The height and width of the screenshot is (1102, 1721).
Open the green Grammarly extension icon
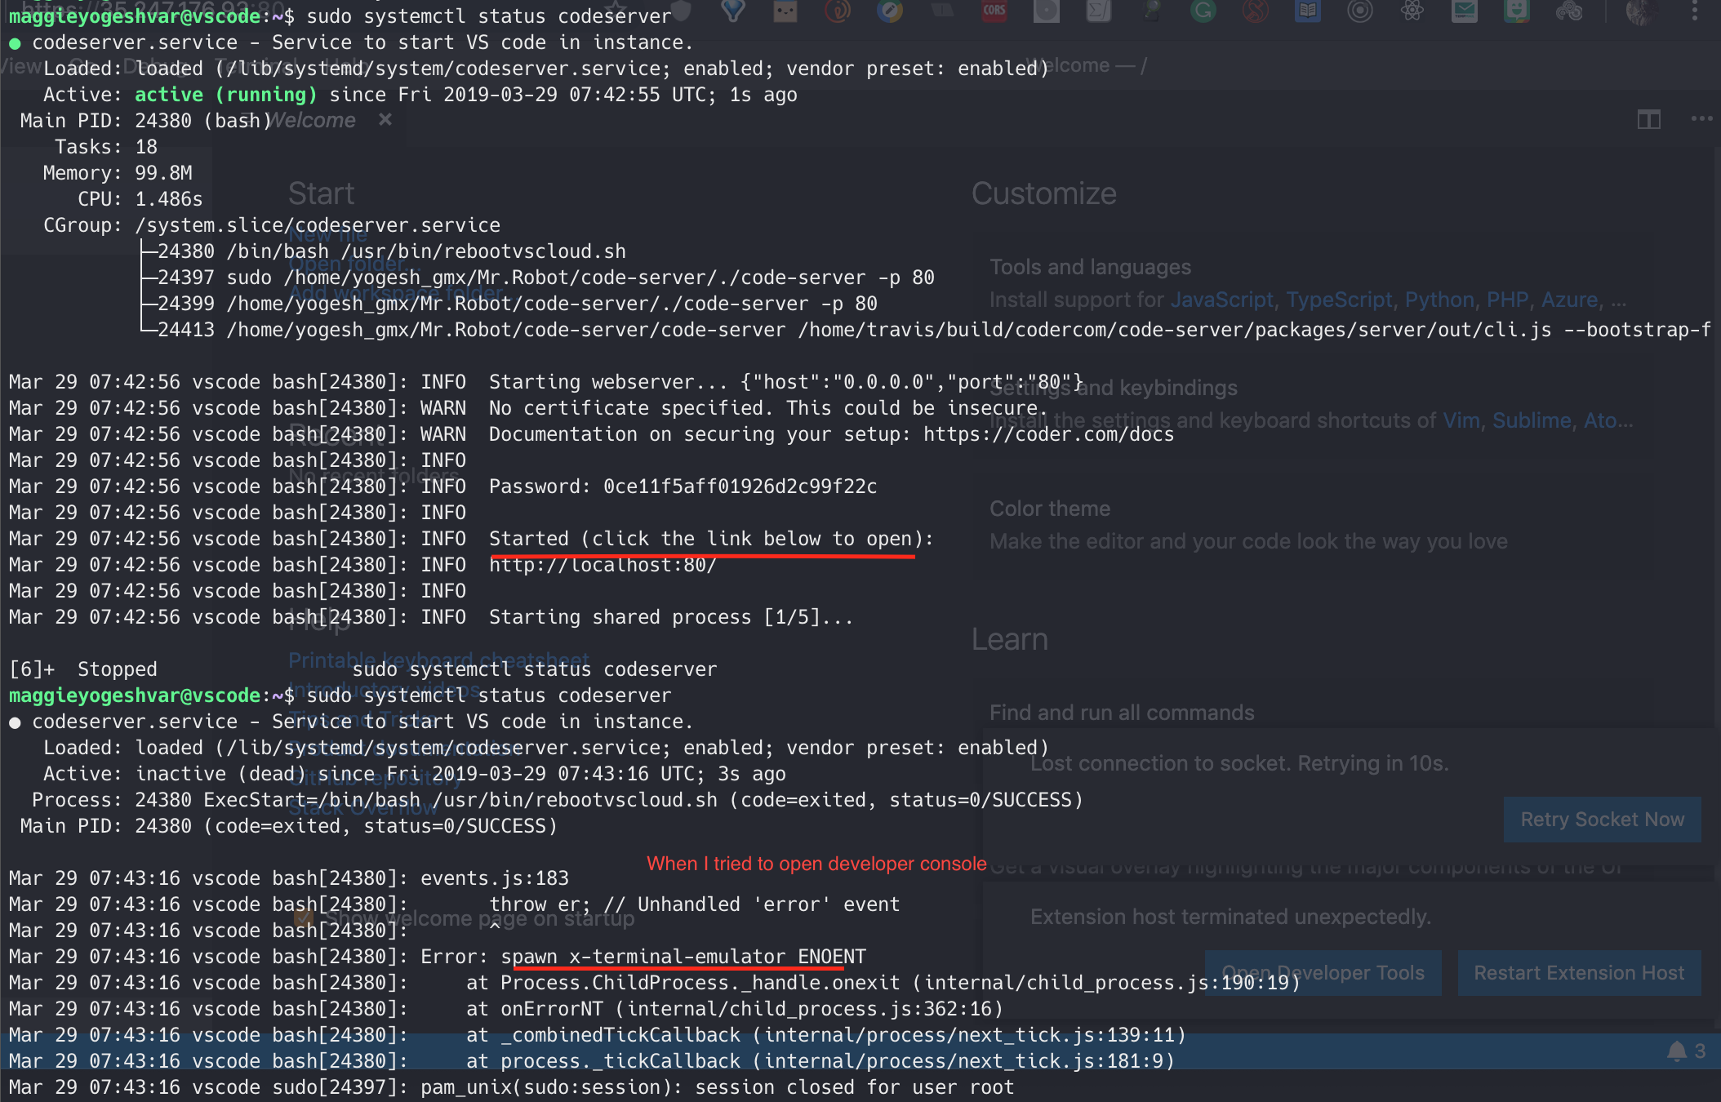1203,11
